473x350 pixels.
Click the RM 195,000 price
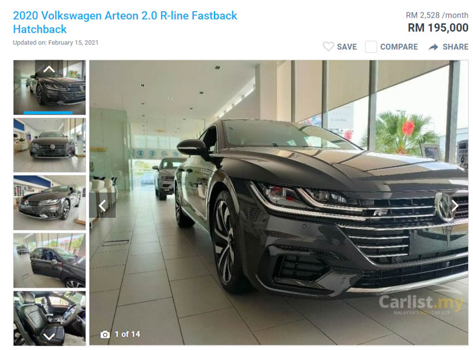pos(438,28)
